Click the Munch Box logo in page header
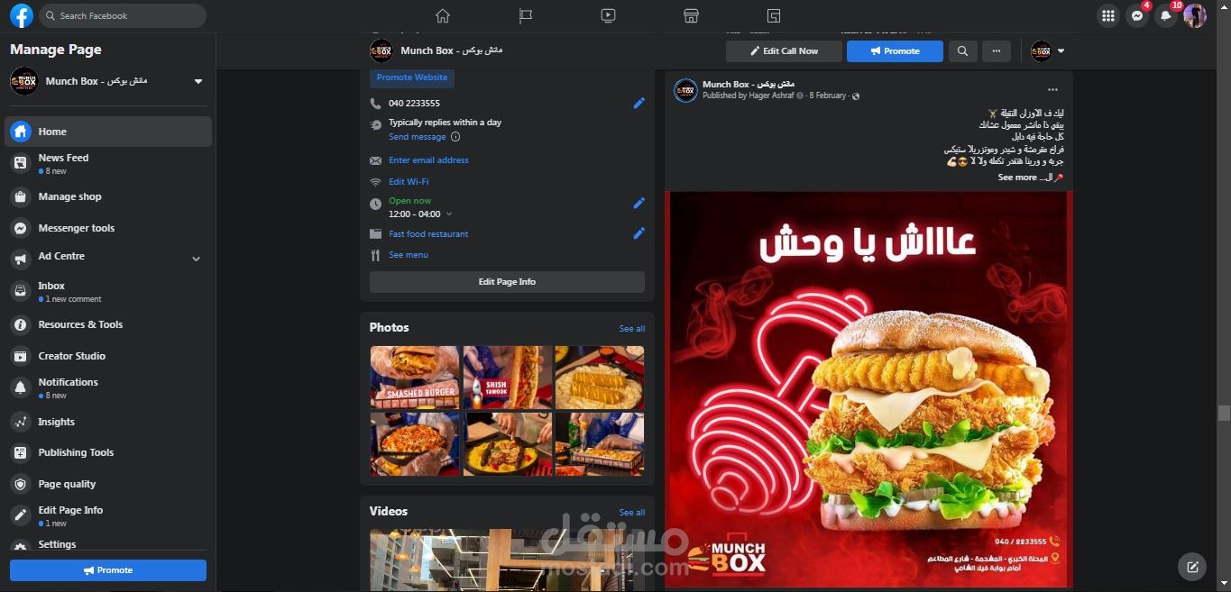Viewport: 1231px width, 592px height. pyautogui.click(x=381, y=50)
